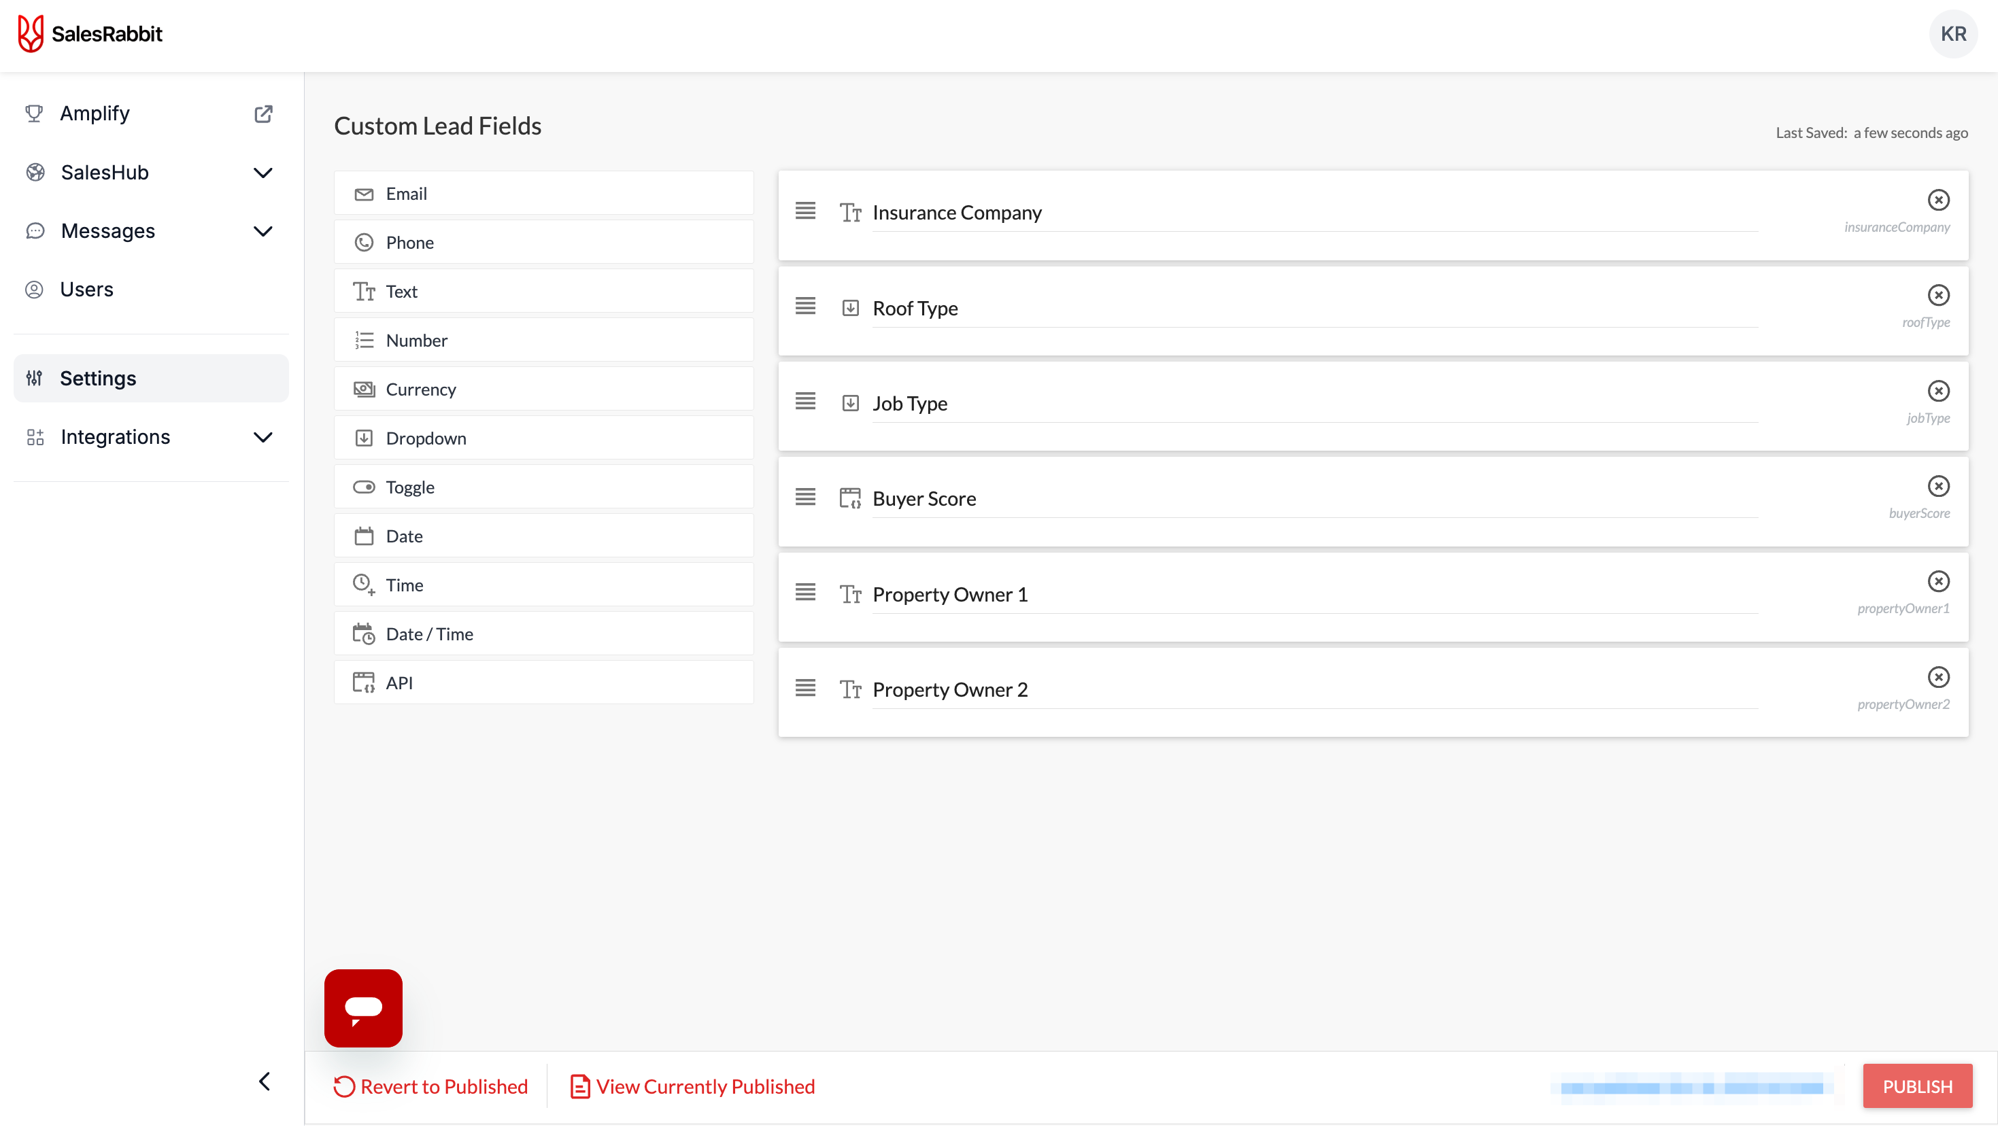Click the SalesRabbit logo
This screenshot has width=1998, height=1127.
[90, 34]
